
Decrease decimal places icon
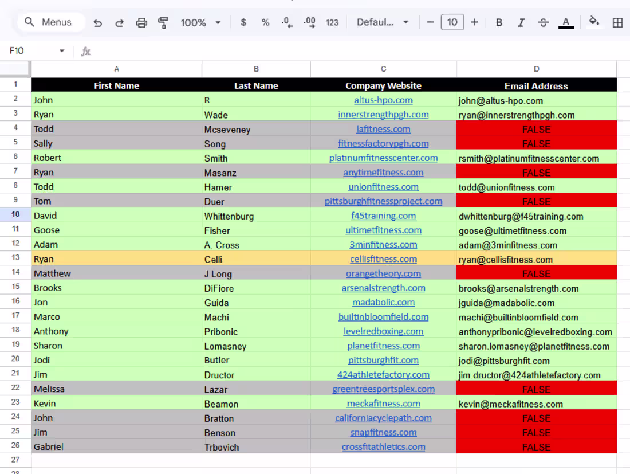coord(287,22)
